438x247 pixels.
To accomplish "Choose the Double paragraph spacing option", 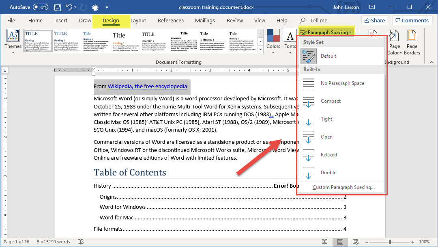I will point(328,173).
